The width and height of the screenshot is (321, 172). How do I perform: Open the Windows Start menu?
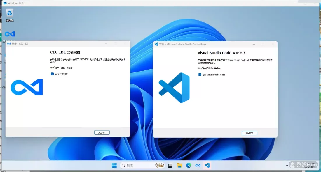[x=114, y=165]
